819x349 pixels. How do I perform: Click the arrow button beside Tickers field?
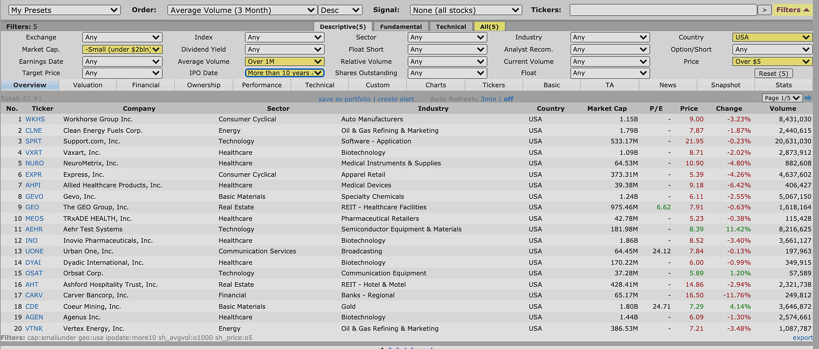tap(764, 10)
